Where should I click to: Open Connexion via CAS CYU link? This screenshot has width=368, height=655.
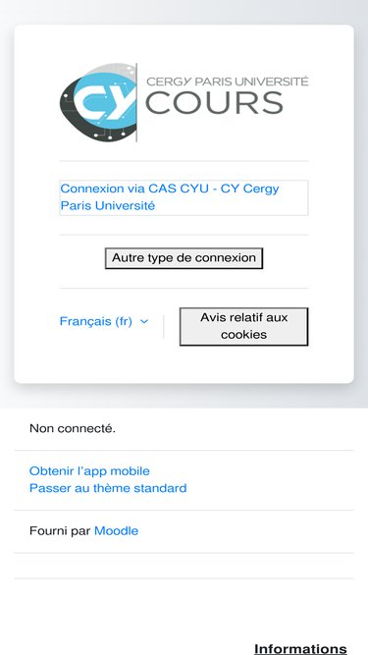point(184,197)
